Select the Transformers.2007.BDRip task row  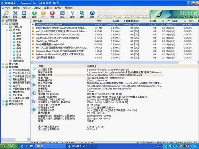click(115, 35)
